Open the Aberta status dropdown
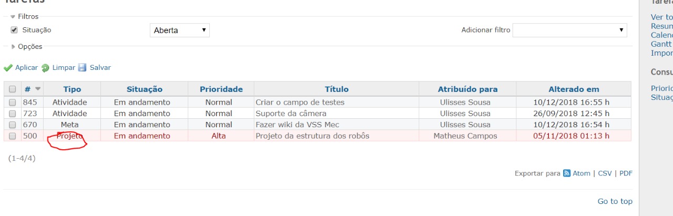The width and height of the screenshot is (673, 216). [179, 30]
